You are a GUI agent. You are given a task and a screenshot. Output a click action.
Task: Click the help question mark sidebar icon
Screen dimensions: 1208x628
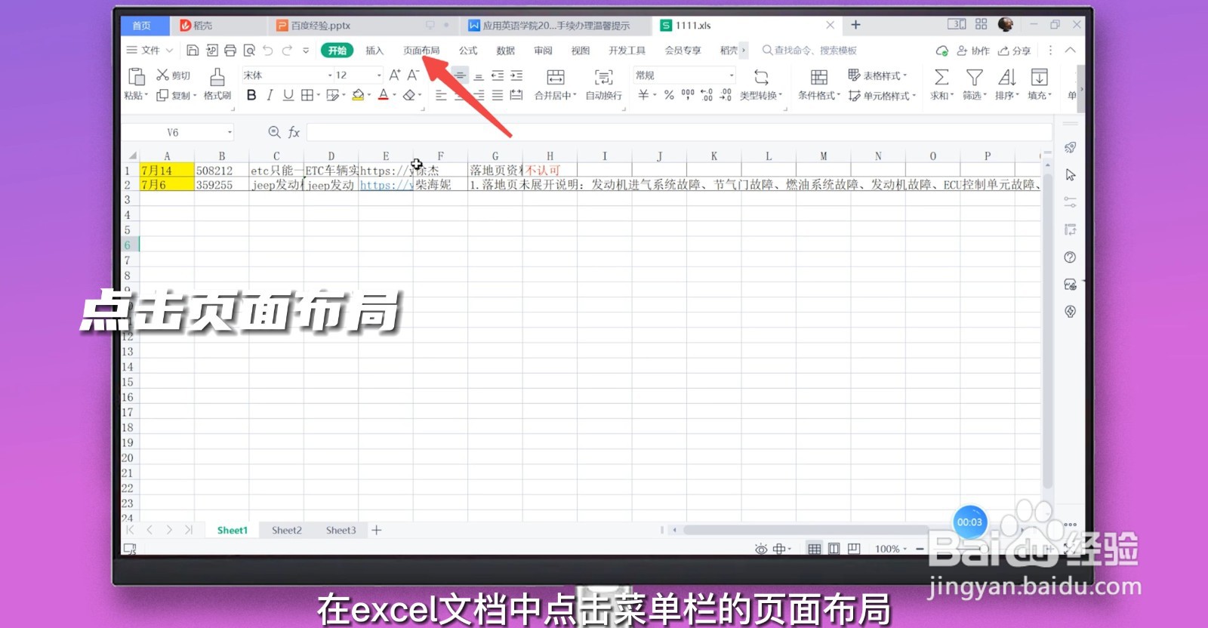[1070, 257]
